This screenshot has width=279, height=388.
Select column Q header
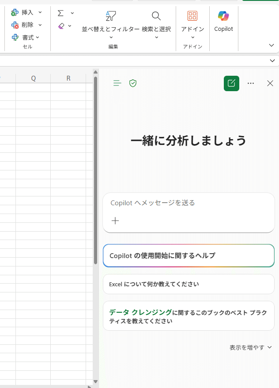point(33,78)
